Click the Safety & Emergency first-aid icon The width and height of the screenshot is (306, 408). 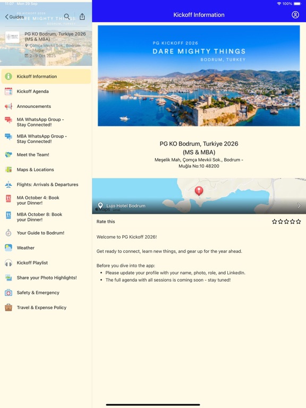point(8,293)
